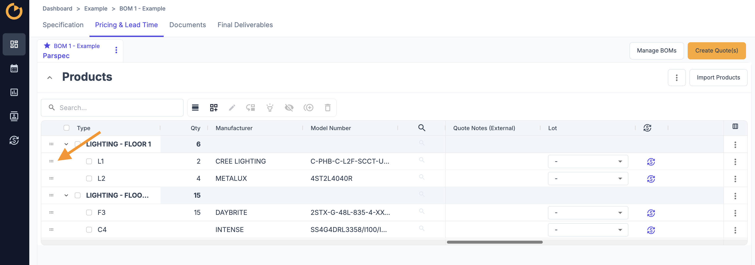Open the Parspec logo home

coord(14,11)
